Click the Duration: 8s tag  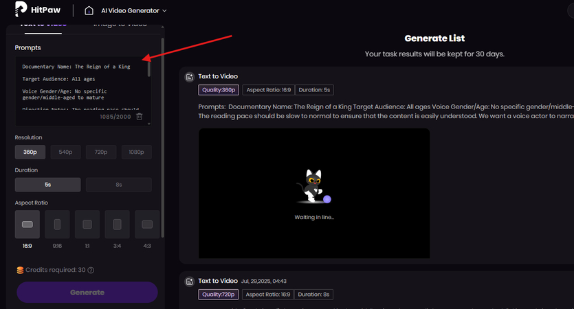[313, 295]
